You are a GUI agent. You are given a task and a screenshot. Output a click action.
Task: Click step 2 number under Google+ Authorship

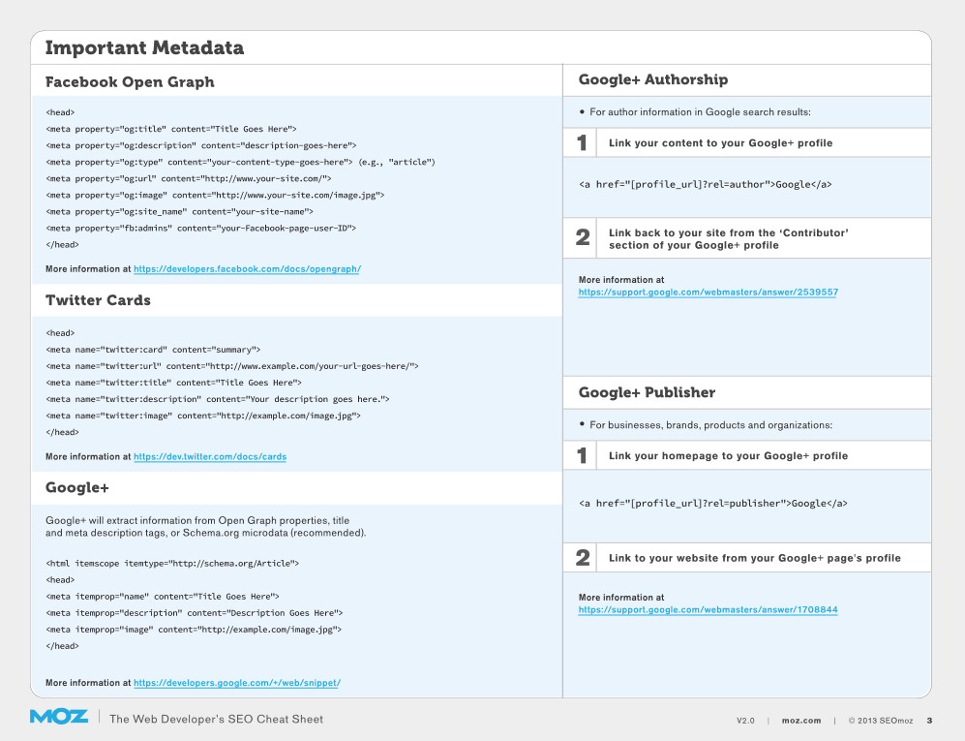click(x=583, y=238)
